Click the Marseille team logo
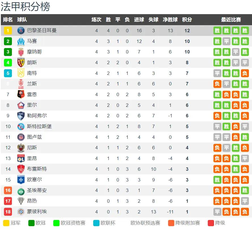 tap(21, 41)
